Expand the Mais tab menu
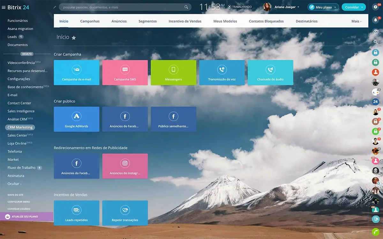 click(356, 21)
